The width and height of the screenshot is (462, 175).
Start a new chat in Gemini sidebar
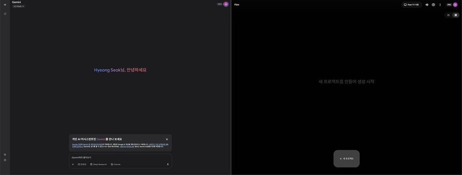tap(5, 14)
